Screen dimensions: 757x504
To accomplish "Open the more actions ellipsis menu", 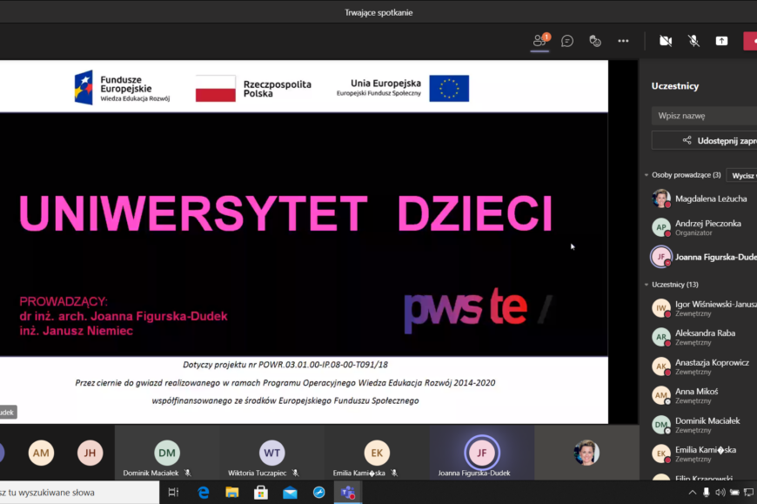I will click(623, 41).
